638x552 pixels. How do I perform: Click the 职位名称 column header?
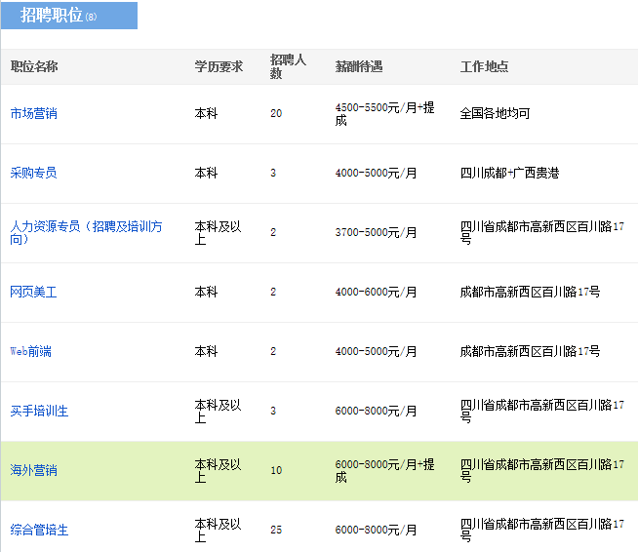pos(33,66)
